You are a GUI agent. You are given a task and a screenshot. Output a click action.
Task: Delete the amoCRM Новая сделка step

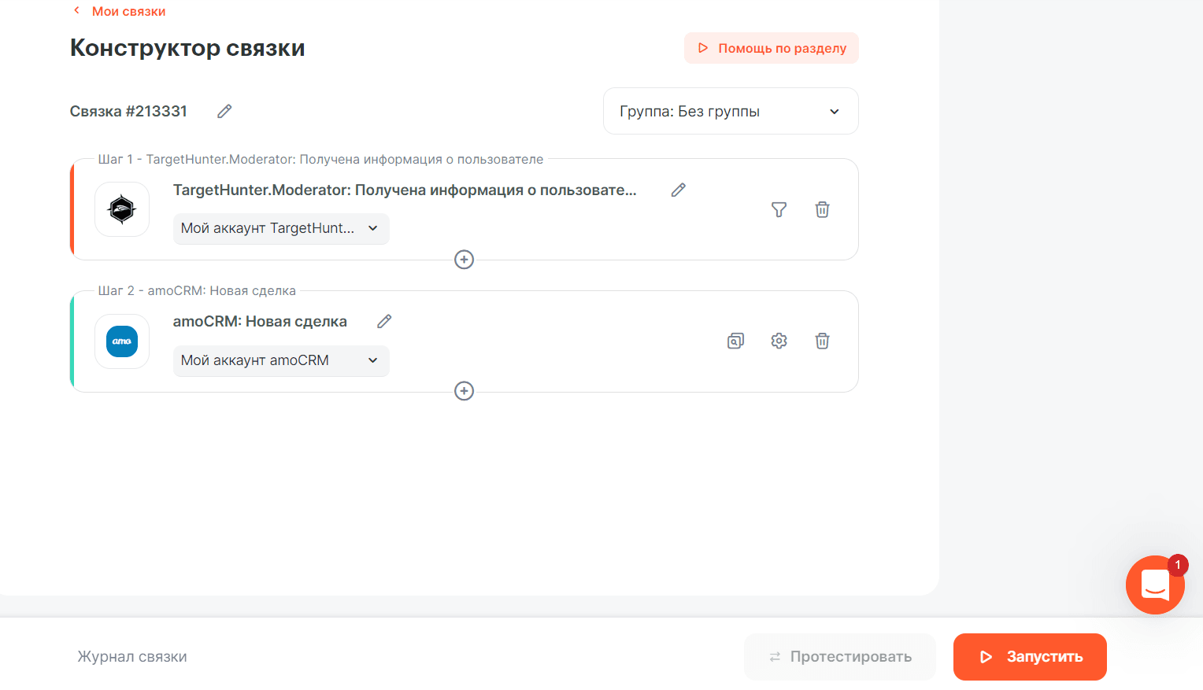pyautogui.click(x=822, y=341)
